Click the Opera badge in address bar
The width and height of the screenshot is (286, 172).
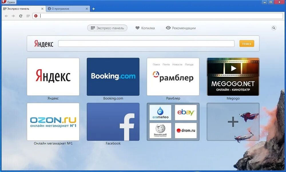pyautogui.click(x=36, y=16)
